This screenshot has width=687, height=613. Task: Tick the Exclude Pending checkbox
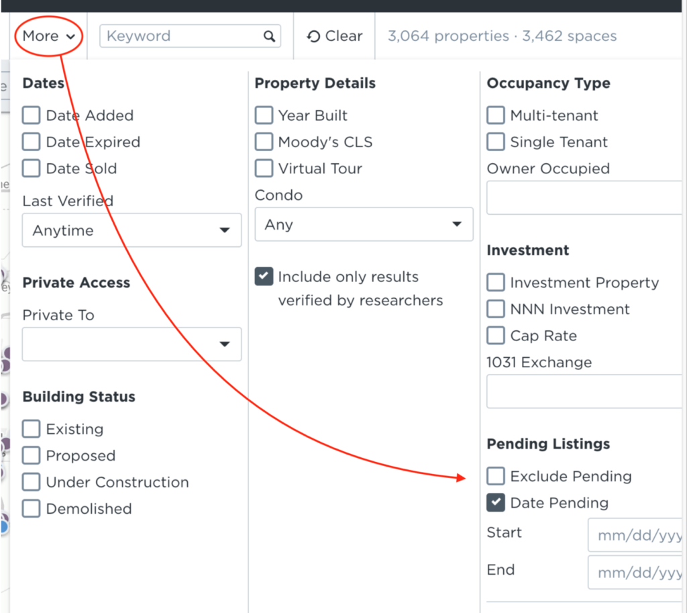pos(496,476)
